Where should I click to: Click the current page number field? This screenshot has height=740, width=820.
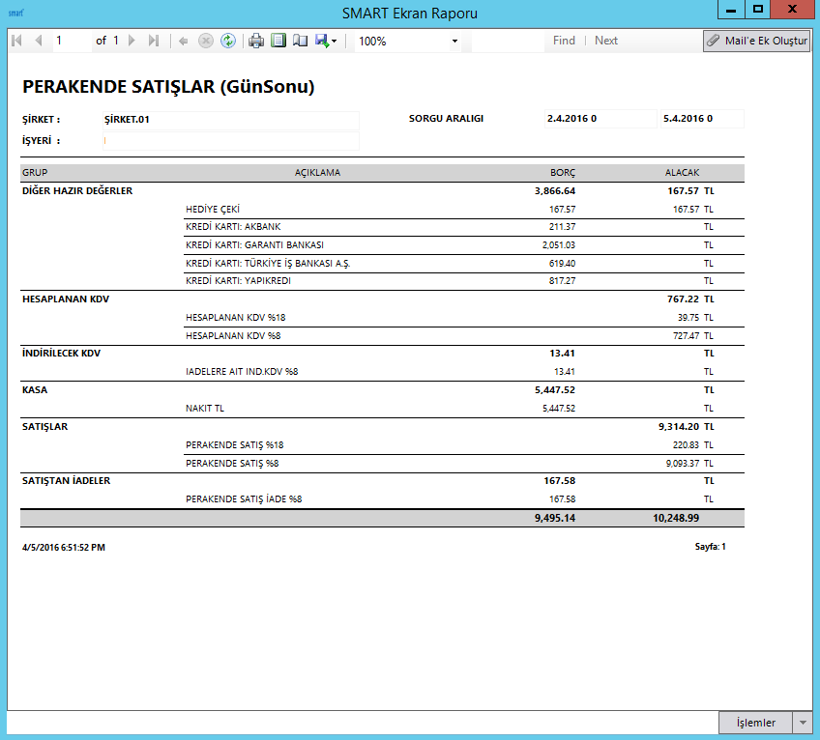click(x=71, y=41)
